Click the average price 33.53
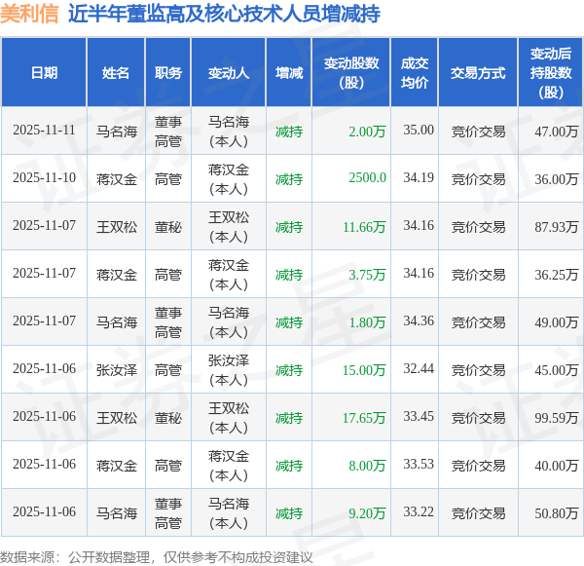 (419, 465)
